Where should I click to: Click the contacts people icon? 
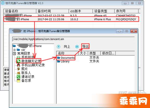[x=18, y=73]
